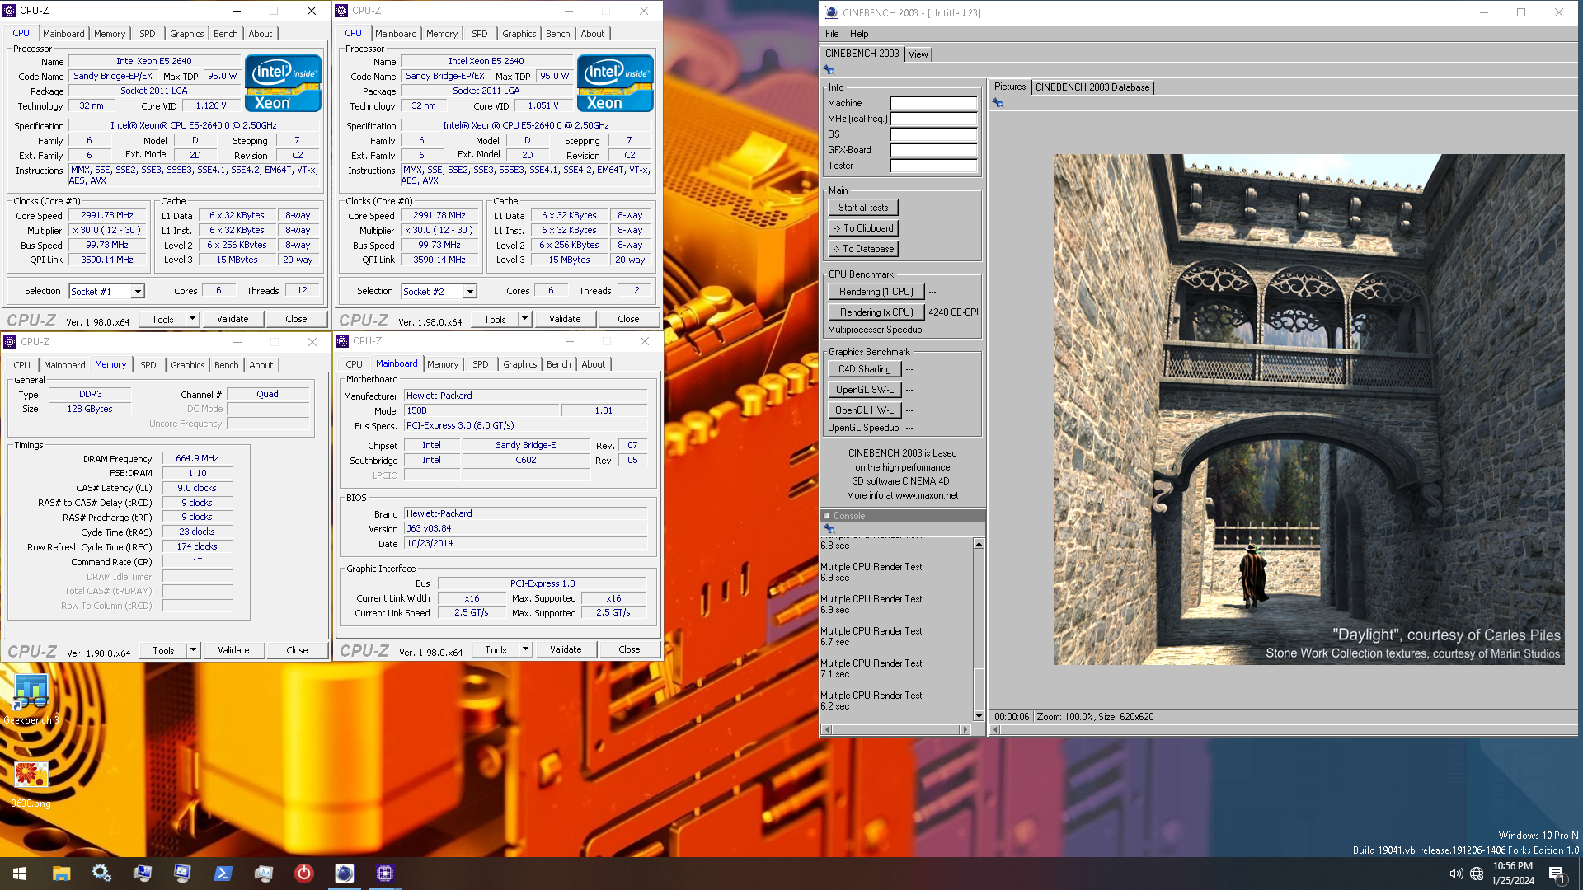Click the To Database button
The height and width of the screenshot is (890, 1583).
(863, 249)
